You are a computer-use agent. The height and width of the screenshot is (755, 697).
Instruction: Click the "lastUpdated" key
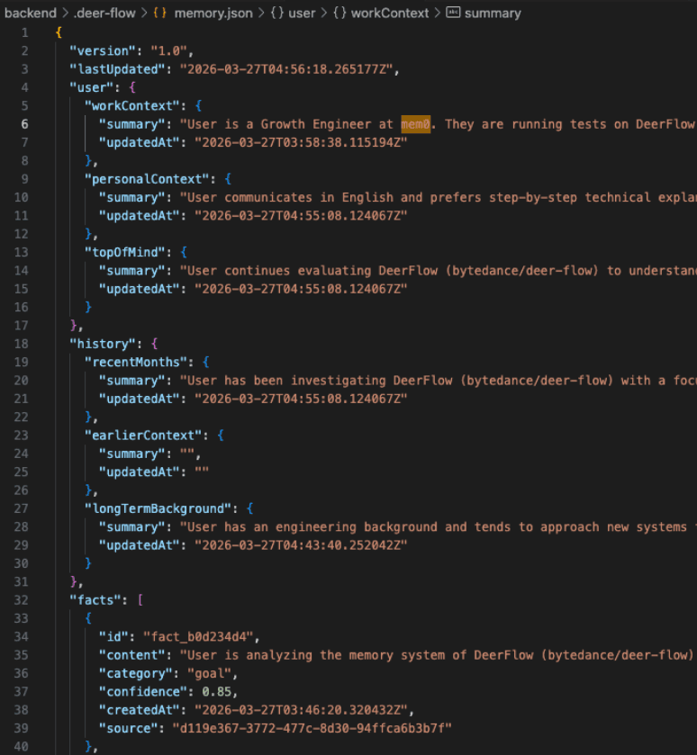118,69
